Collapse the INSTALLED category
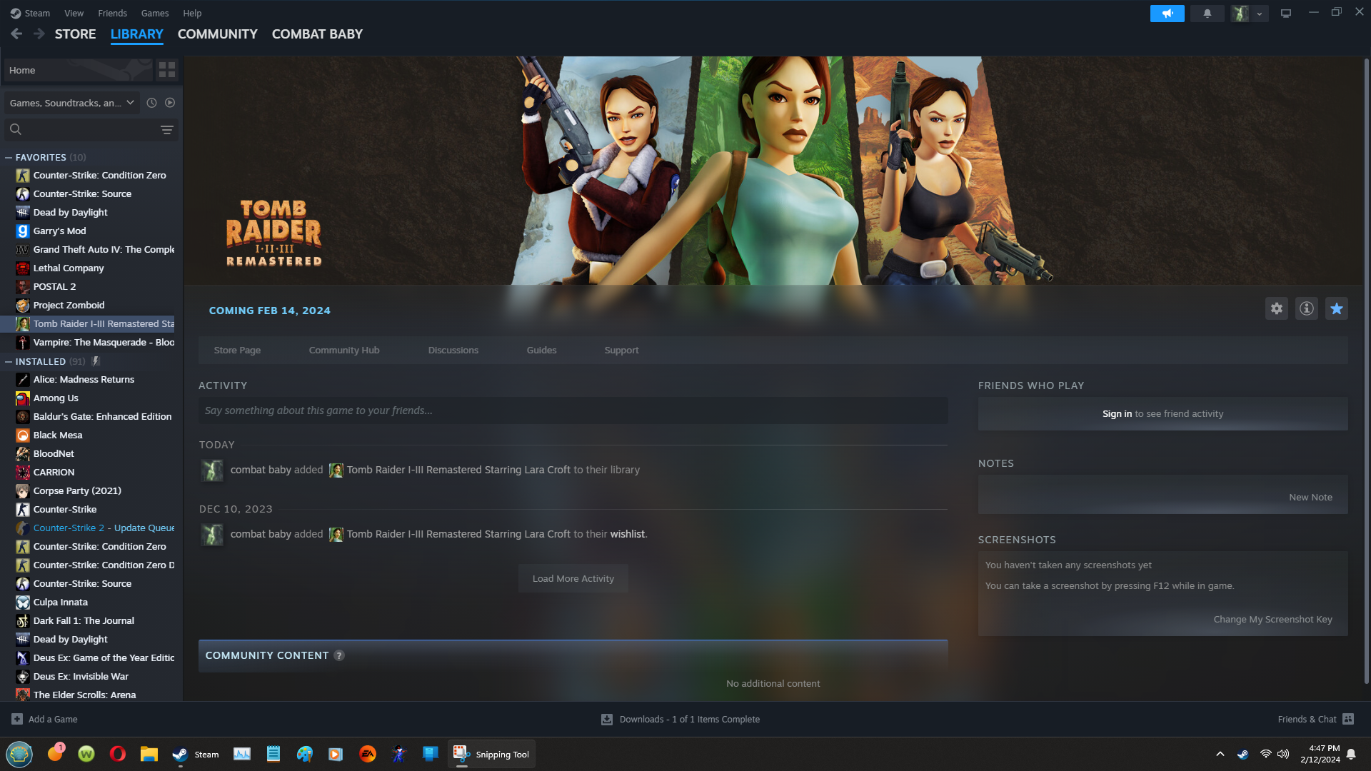 9,362
